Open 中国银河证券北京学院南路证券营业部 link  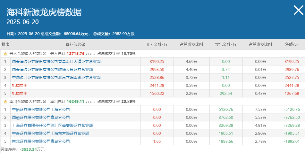point(56,78)
